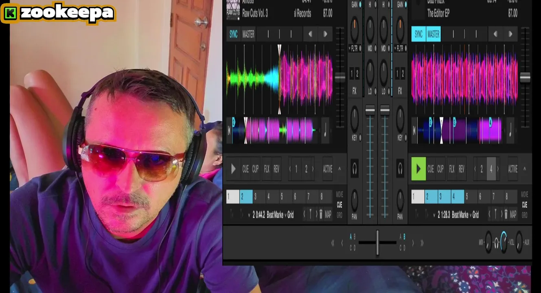
Task: Adjust headphone VOL knob
Action: 504,242
